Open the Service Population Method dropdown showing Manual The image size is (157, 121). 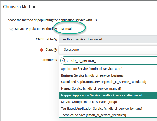coord(108,29)
